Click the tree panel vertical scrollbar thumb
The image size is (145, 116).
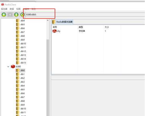pyautogui.click(x=48, y=77)
